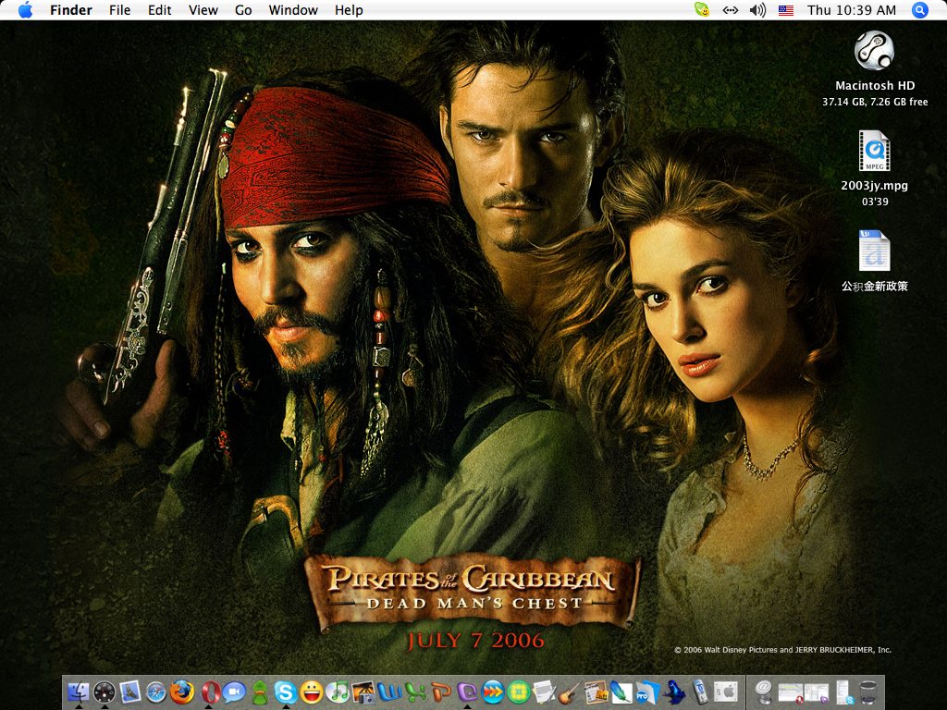Open US flag input source menu
The height and width of the screenshot is (710, 947).
click(x=786, y=10)
